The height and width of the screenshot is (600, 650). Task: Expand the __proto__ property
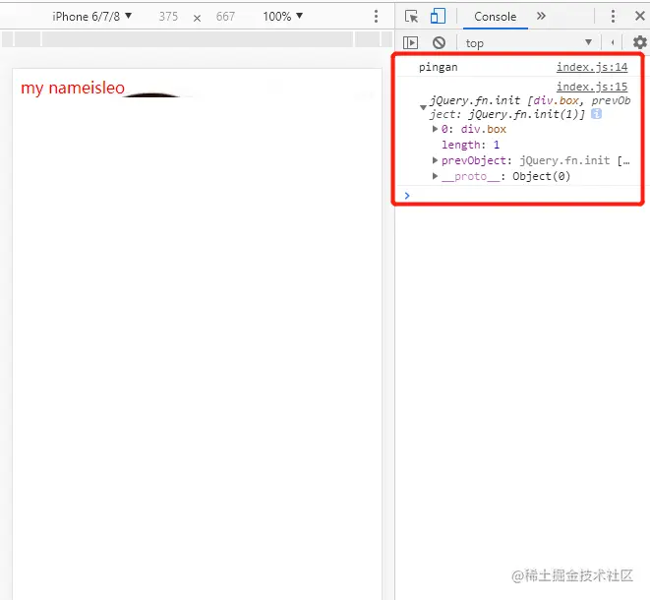click(435, 176)
